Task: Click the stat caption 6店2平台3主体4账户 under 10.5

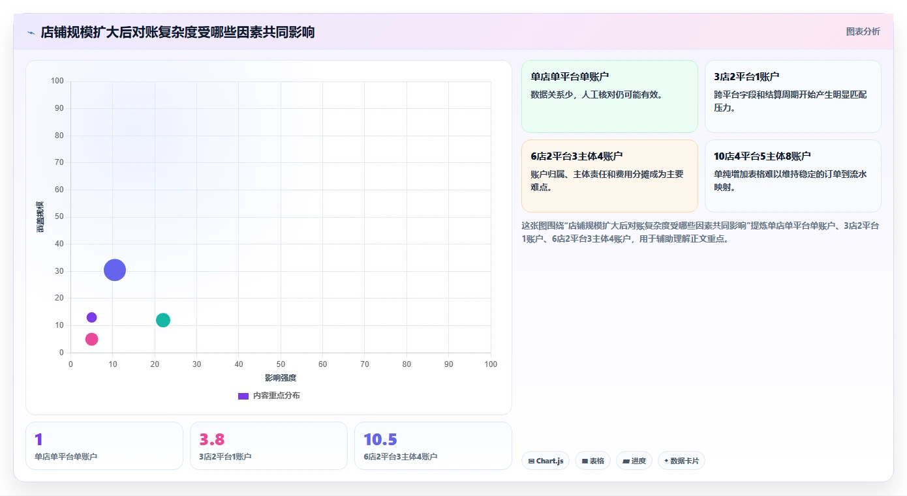Action: click(x=401, y=457)
